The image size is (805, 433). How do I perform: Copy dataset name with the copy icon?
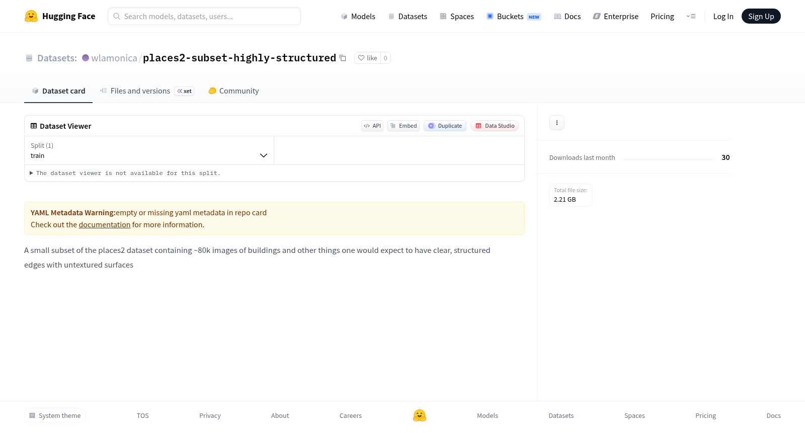pos(343,58)
